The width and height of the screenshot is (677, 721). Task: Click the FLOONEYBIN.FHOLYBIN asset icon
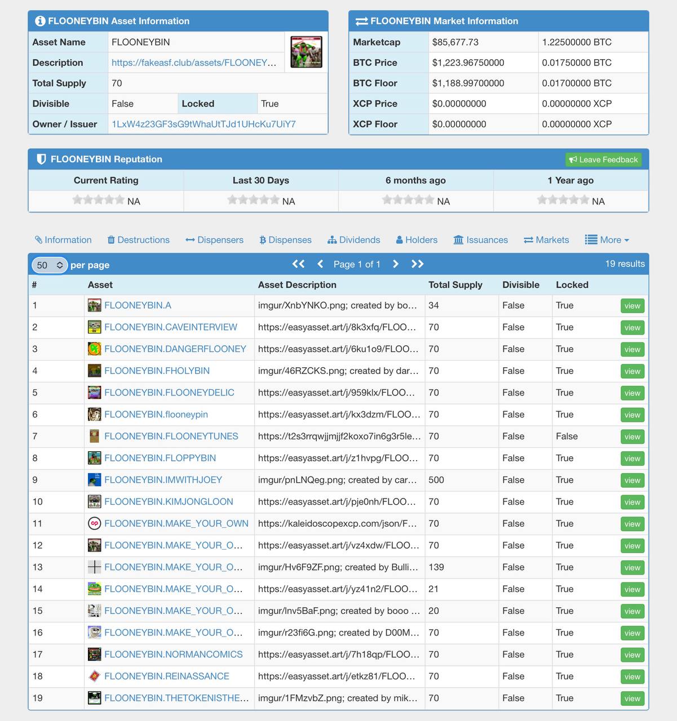pyautogui.click(x=95, y=371)
